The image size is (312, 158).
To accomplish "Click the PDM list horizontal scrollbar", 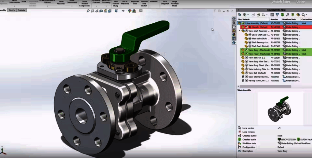I will 266,86.
